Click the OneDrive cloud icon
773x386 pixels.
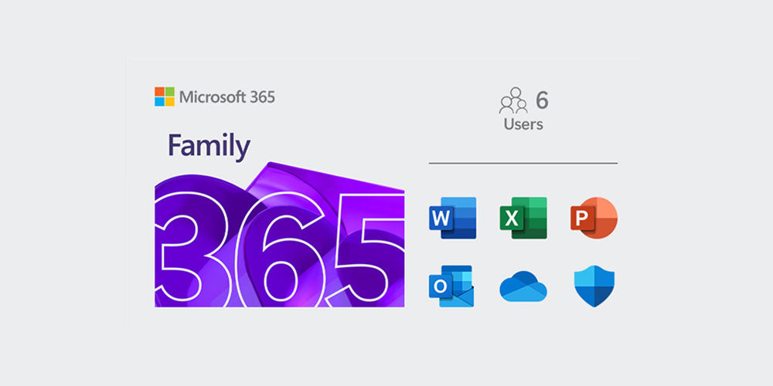tap(523, 286)
